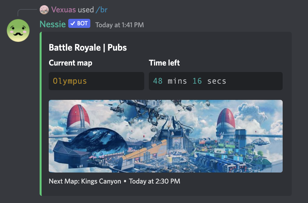This screenshot has width=308, height=203.
Task: Click Nessie's green mustache avatar
Action: pyautogui.click(x=18, y=30)
